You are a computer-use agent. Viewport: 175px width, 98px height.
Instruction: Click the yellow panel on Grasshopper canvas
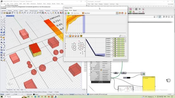pyautogui.click(x=149, y=84)
